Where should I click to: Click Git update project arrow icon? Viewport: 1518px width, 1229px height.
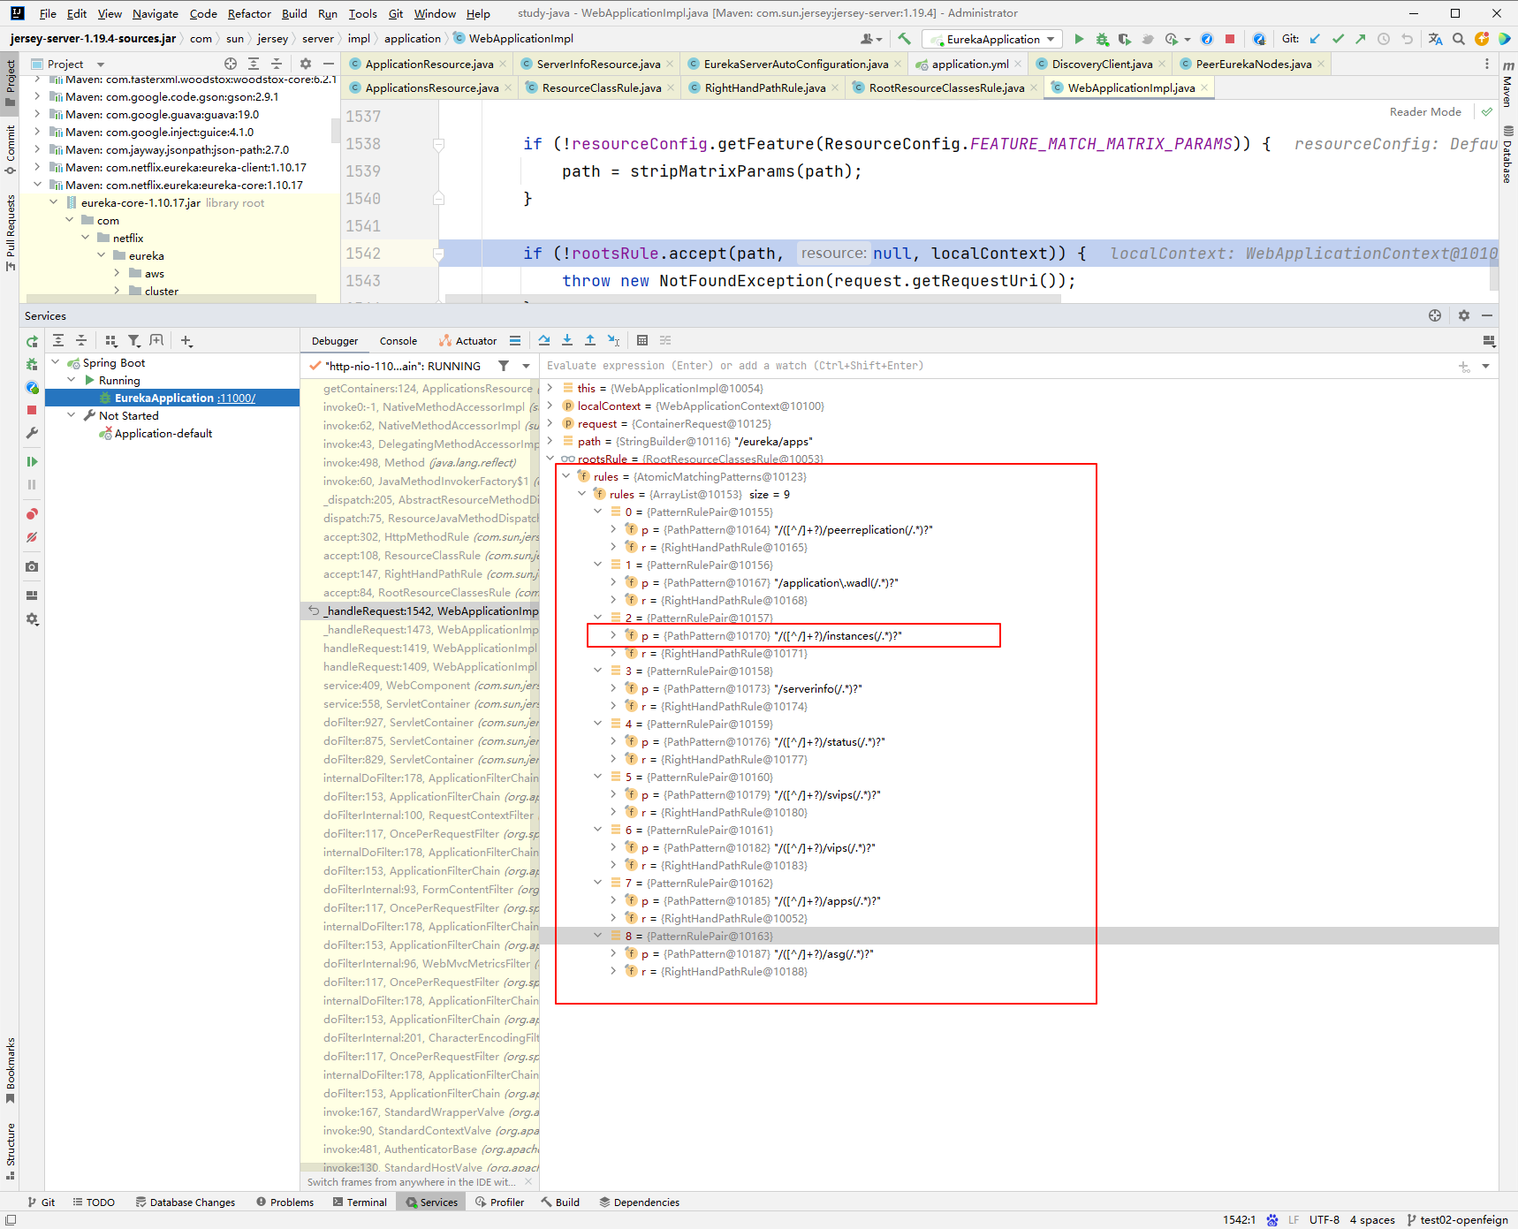pyautogui.click(x=1315, y=39)
